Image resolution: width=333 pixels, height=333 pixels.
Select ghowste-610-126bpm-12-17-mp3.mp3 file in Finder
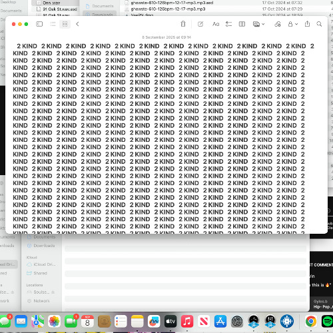pos(168,9)
